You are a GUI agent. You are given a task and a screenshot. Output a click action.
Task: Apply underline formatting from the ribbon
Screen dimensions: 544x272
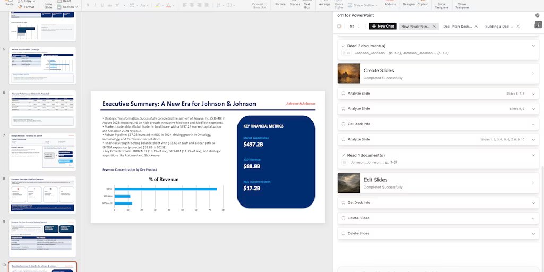(103, 5)
